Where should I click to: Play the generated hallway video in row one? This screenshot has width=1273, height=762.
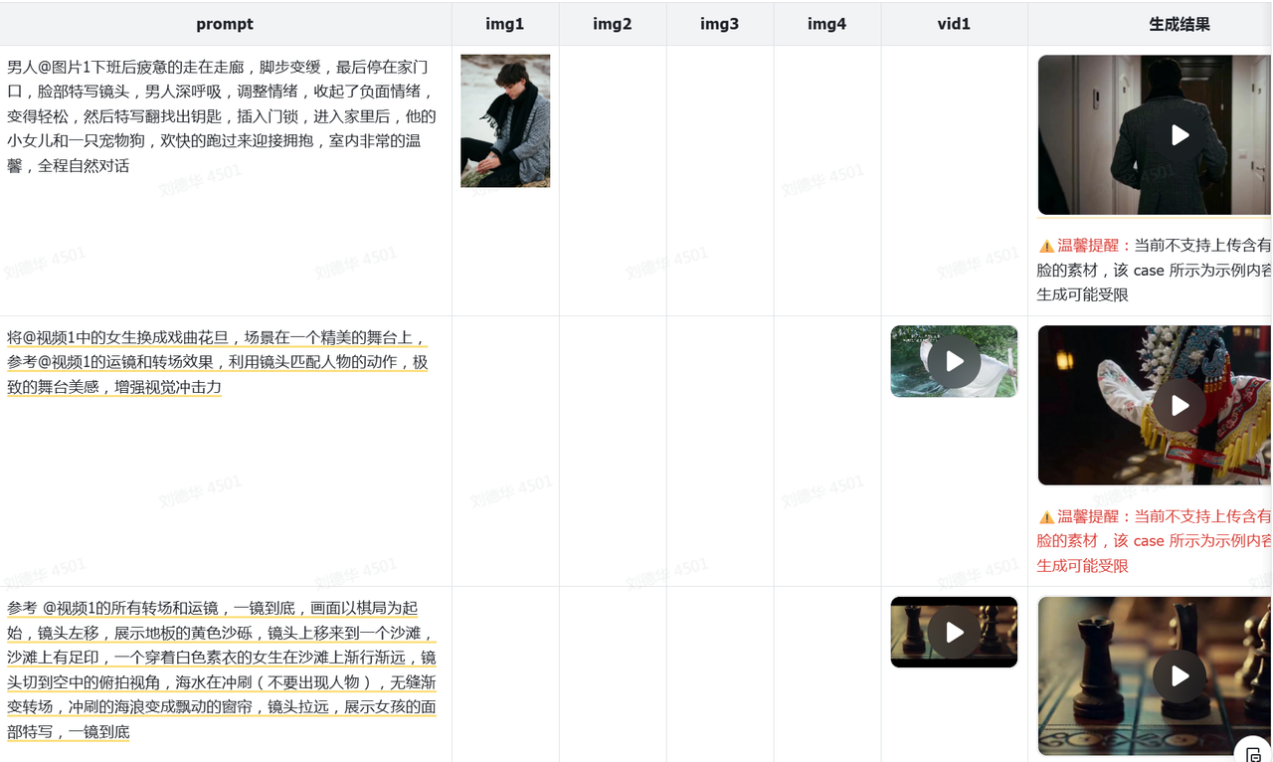click(x=1180, y=134)
